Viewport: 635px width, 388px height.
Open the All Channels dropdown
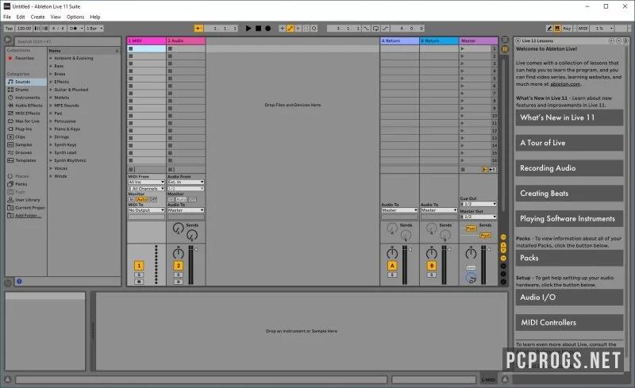pos(146,189)
